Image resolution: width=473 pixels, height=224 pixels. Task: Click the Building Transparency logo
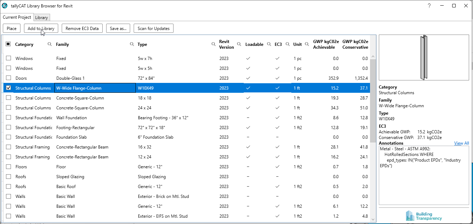pos(424,216)
